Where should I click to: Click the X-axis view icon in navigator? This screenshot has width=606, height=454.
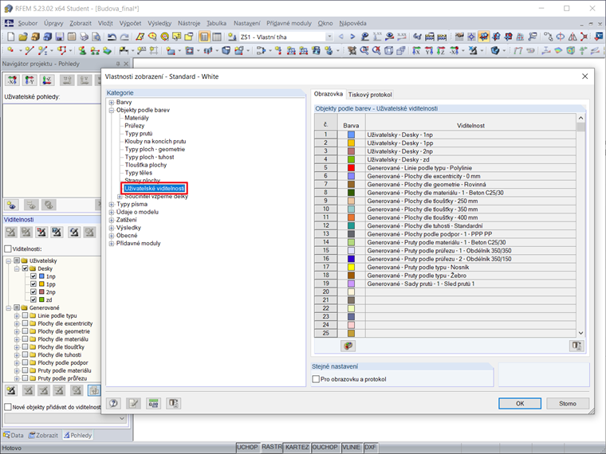tap(12, 80)
